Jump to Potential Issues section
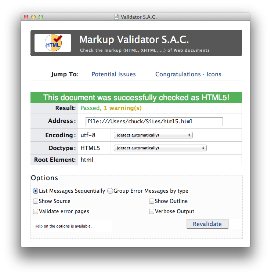 pyautogui.click(x=113, y=74)
